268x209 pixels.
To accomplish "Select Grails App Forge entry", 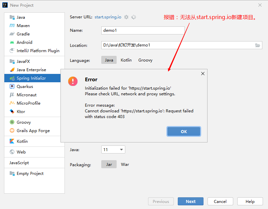I will click(x=32, y=130).
